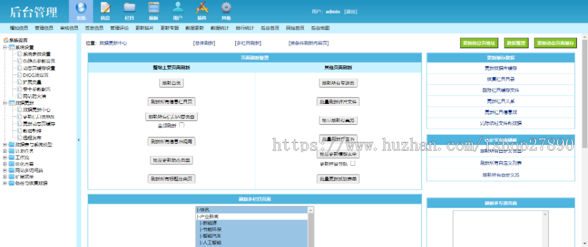
Task: Click the page icon of 网站防火墙
Action: (20, 96)
